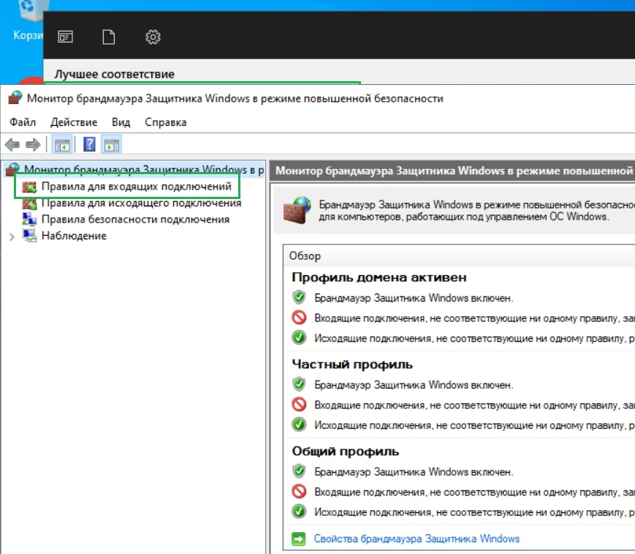Open Help via the question mark icon
635x554 pixels.
(89, 144)
